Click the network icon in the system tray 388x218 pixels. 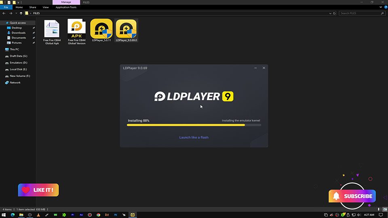354,215
